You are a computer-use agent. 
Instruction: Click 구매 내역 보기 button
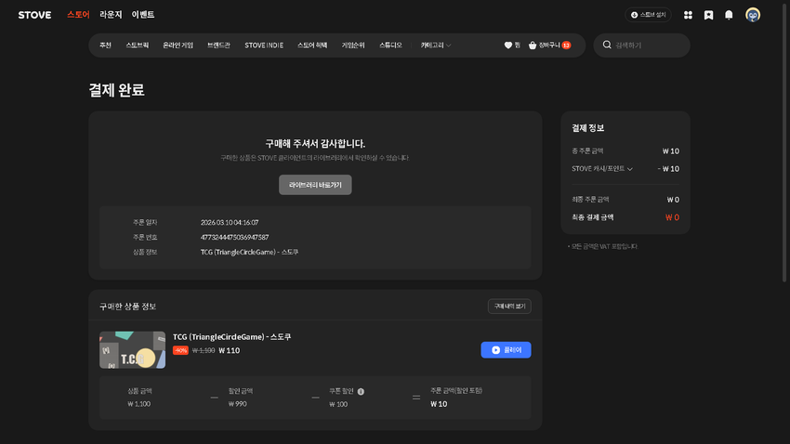tap(509, 307)
